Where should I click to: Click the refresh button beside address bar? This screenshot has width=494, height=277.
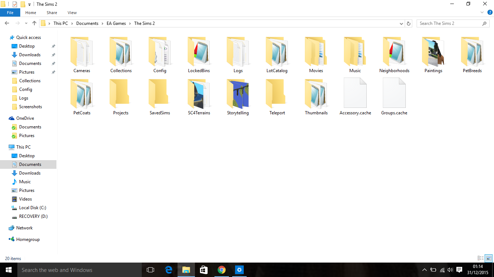click(409, 23)
